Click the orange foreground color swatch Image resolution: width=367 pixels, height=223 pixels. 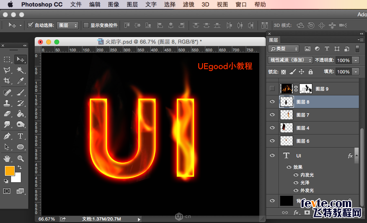10,170
